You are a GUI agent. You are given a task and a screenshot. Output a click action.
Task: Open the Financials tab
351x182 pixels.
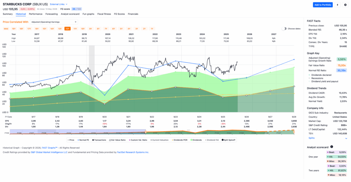click(133, 14)
